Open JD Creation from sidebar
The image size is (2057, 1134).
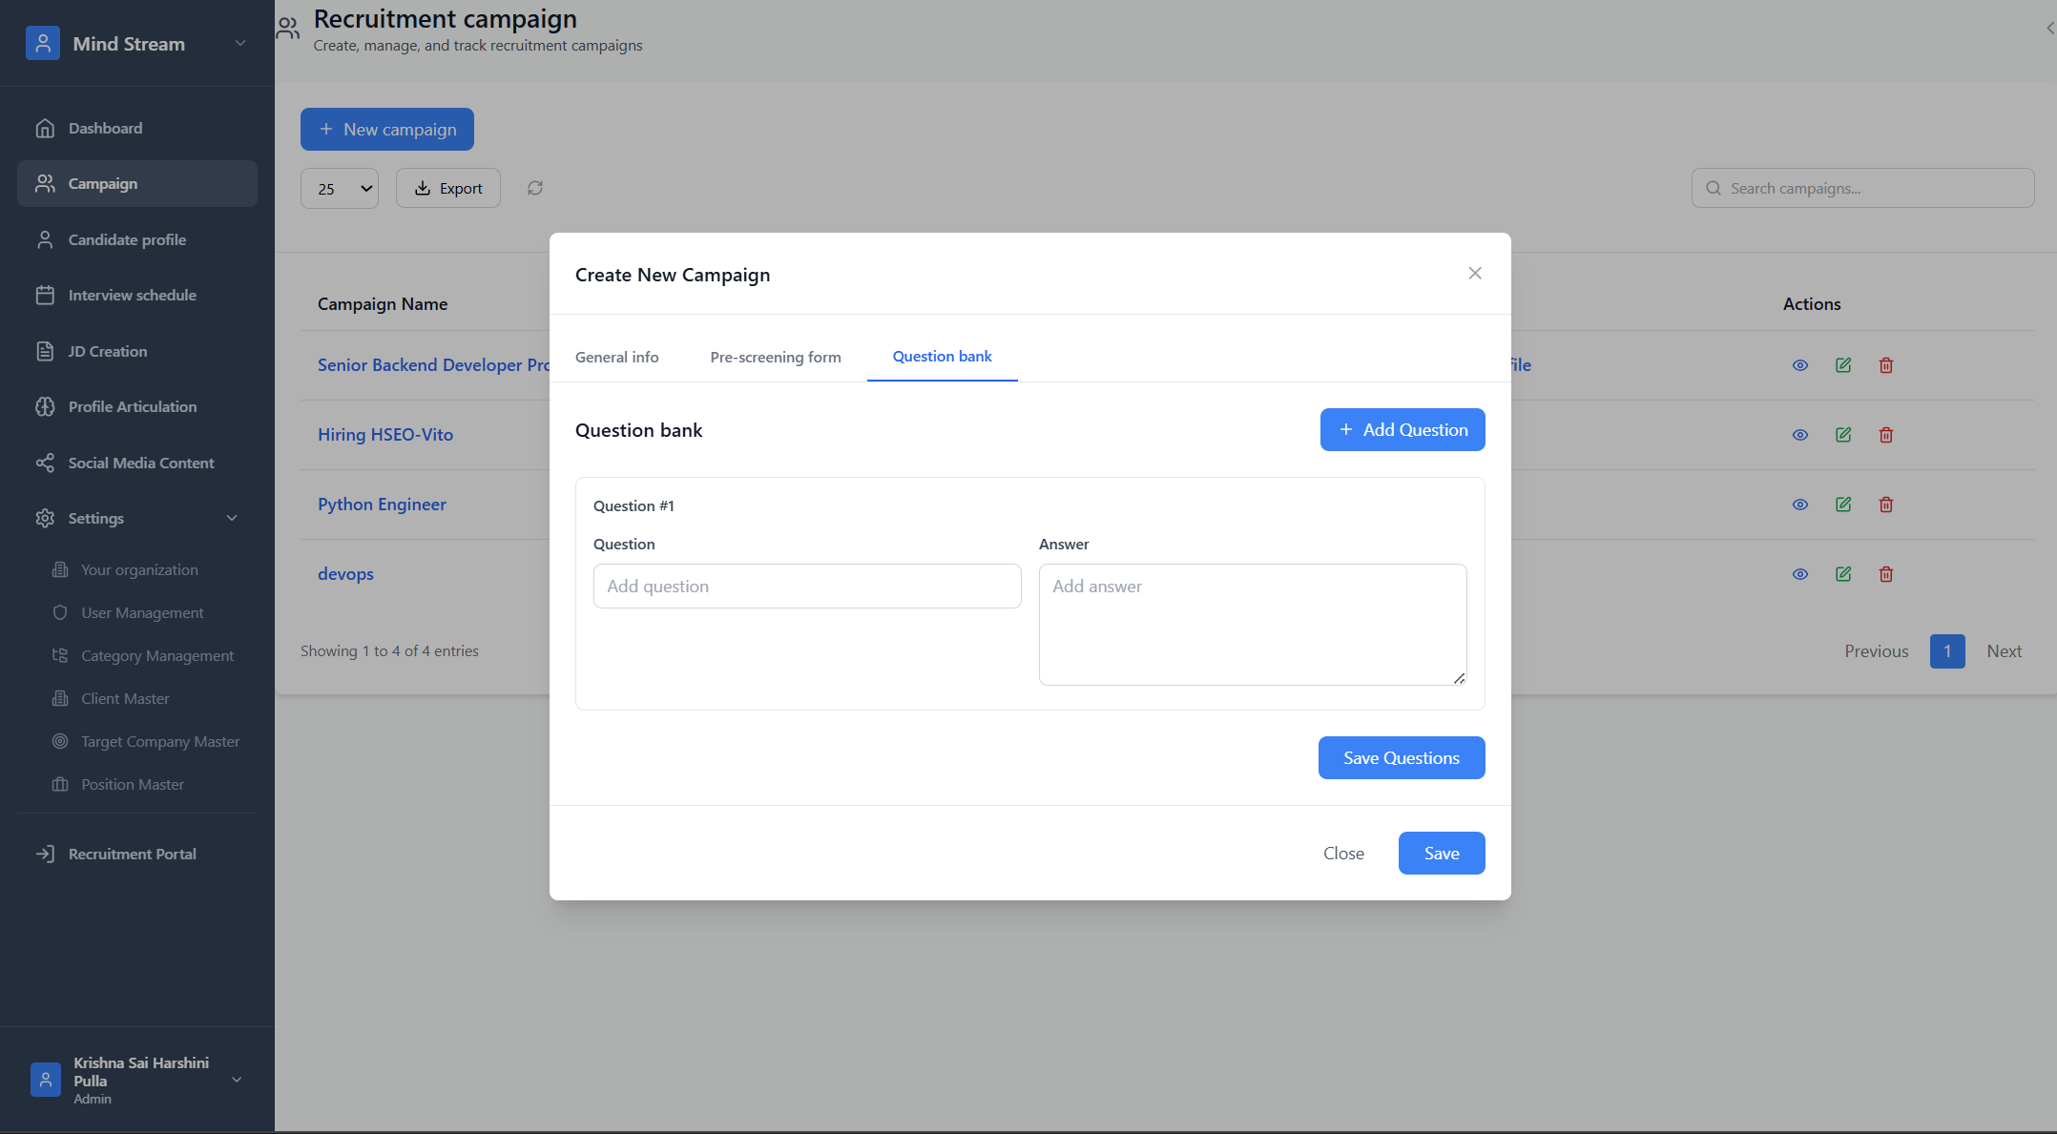[x=108, y=351]
